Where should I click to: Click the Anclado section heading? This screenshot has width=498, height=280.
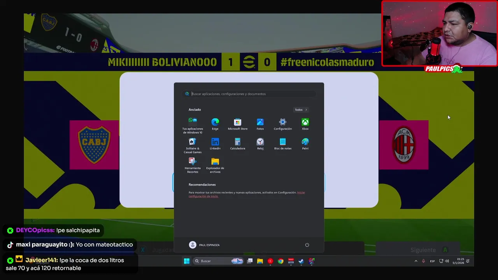click(x=195, y=110)
